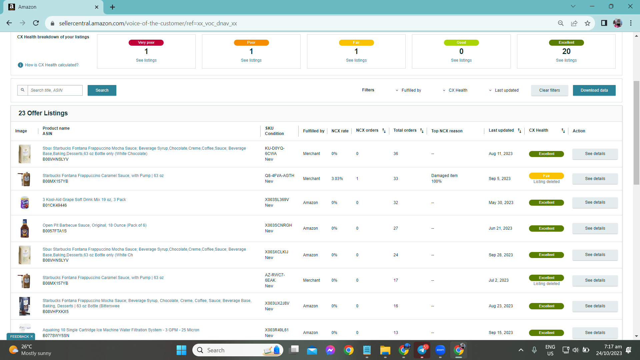Sort by CX Health column arrows
This screenshot has width=640, height=360.
pos(563,131)
